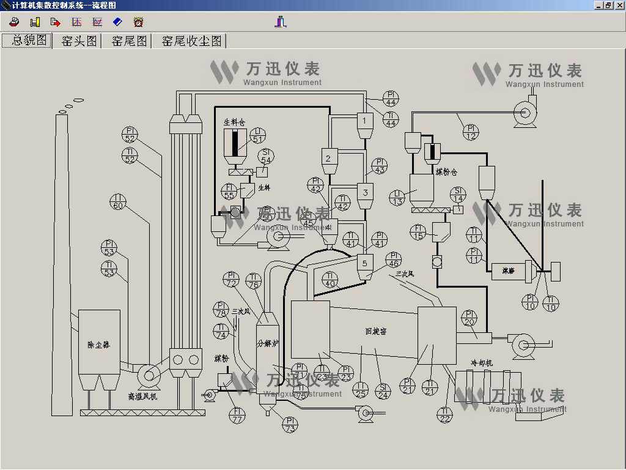Click the yellow ruler toolbar icon

[x=35, y=22]
